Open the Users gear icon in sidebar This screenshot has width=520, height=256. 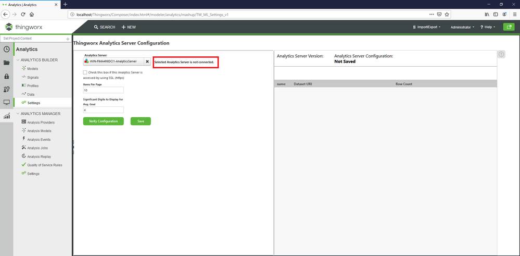[x=7, y=89]
